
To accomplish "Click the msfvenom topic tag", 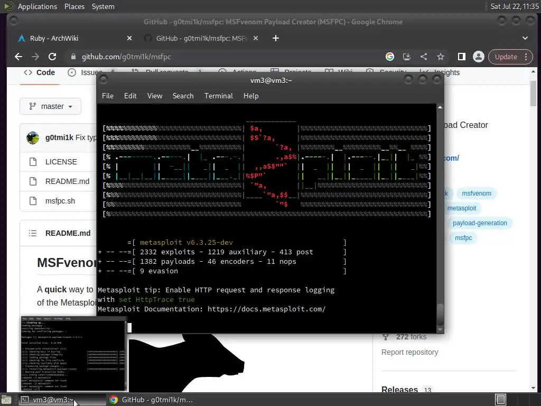I will (477, 193).
